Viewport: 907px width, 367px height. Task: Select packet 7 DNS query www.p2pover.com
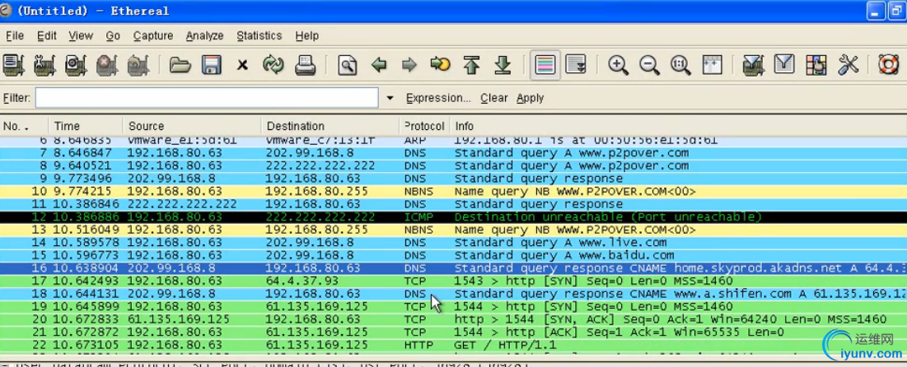[x=453, y=153]
